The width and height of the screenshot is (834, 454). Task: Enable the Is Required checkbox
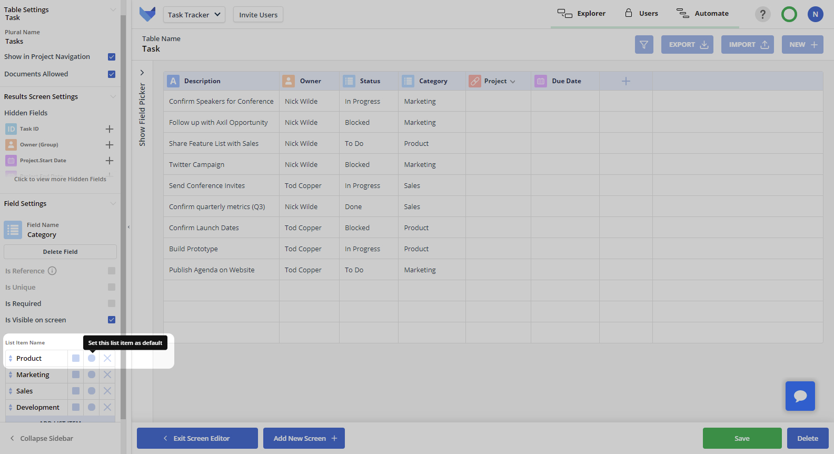112,303
